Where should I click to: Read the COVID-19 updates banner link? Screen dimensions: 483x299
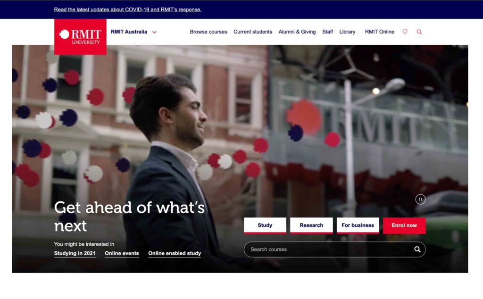tap(127, 9)
